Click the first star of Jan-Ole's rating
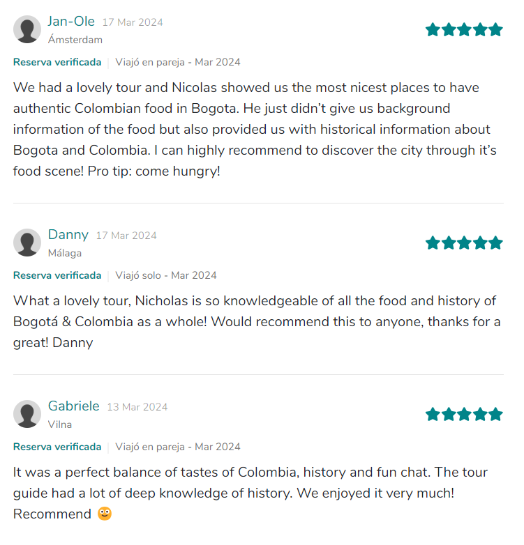The image size is (524, 545). (x=433, y=29)
